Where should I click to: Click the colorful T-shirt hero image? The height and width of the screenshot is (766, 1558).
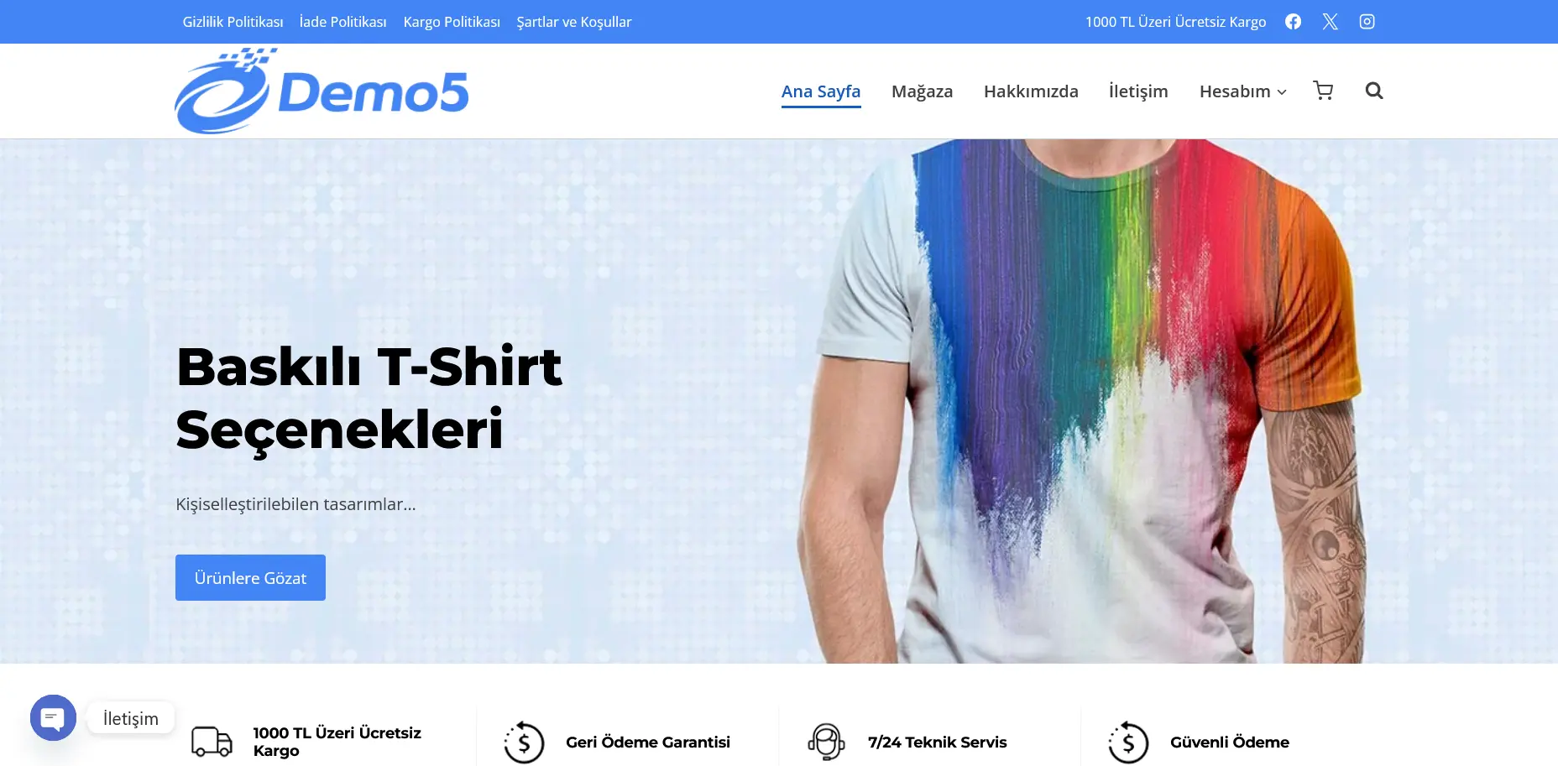(1083, 401)
